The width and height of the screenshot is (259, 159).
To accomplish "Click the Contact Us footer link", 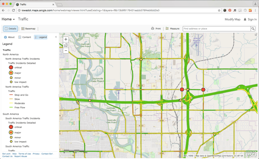I will (x=7, y=156).
